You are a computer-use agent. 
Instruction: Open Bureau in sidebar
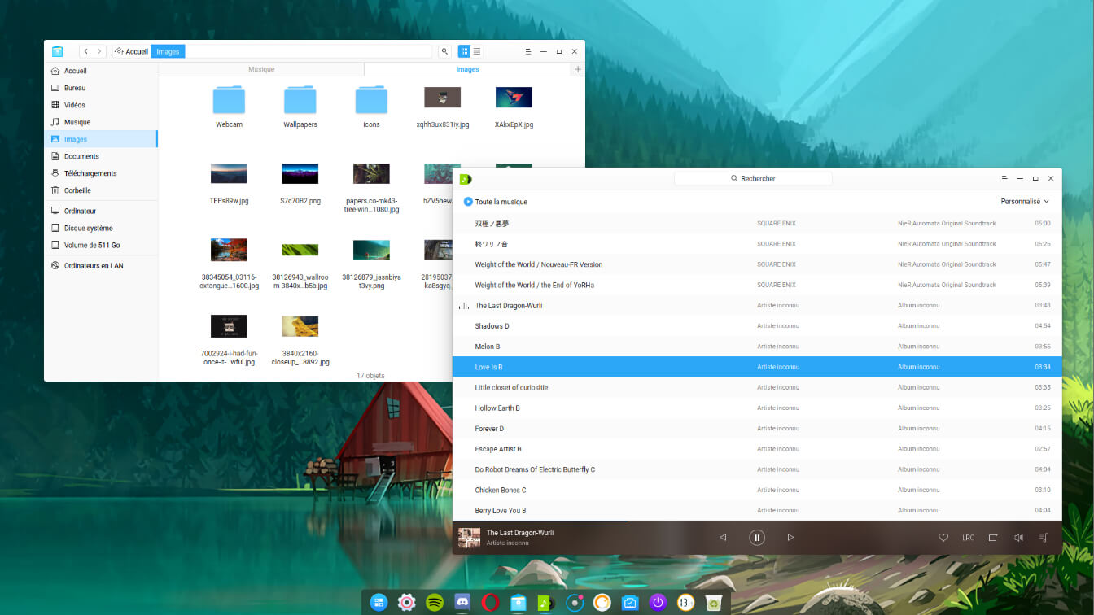tap(101, 88)
